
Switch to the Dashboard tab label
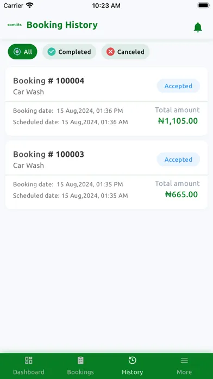point(29,372)
